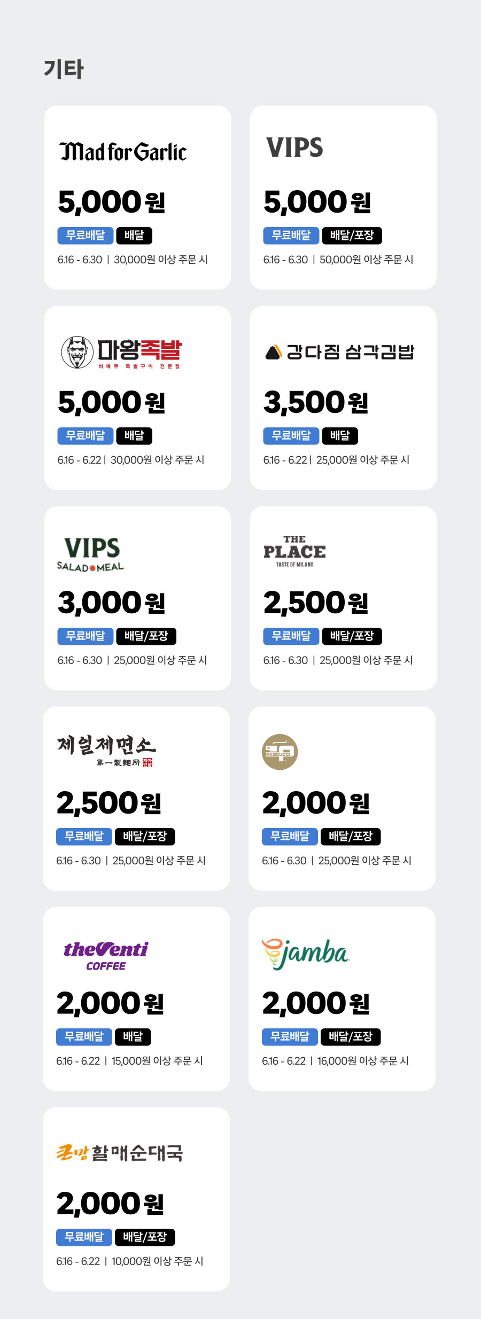Click the round Pascucci logo
Image resolution: width=481 pixels, height=1319 pixels.
pos(280,752)
